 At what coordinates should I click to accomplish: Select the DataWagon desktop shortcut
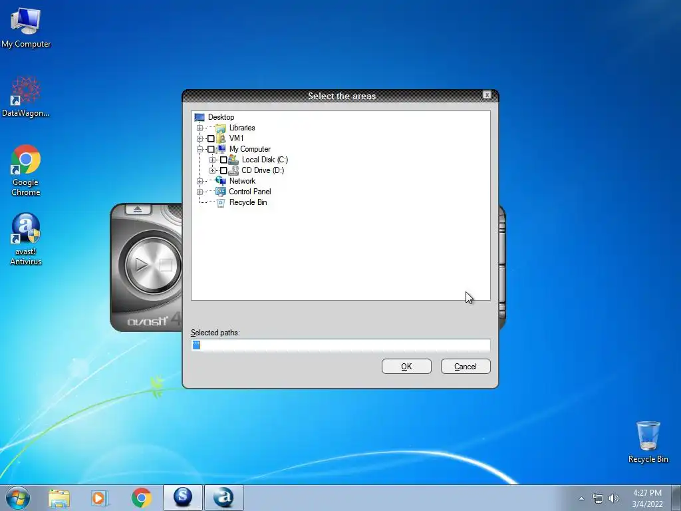click(26, 96)
